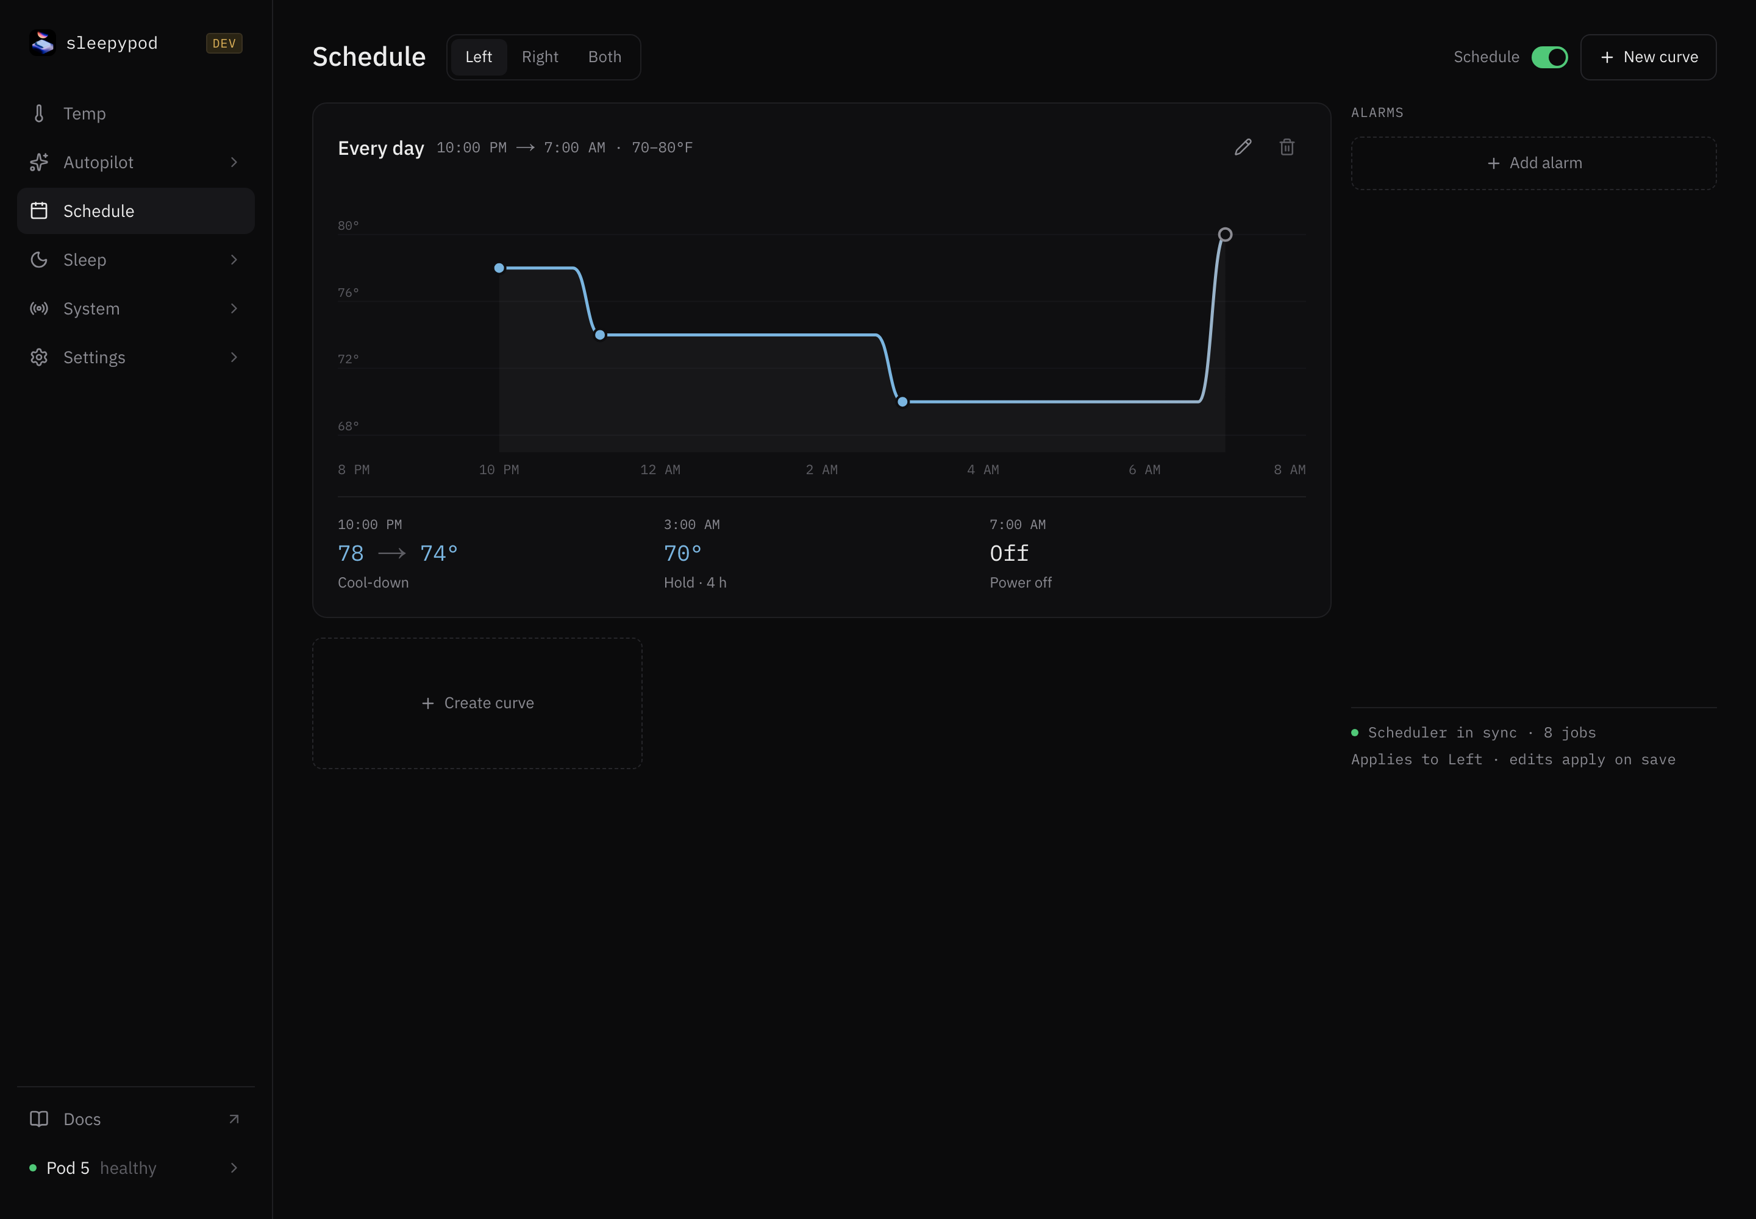Click the Off power off value

(x=1008, y=553)
